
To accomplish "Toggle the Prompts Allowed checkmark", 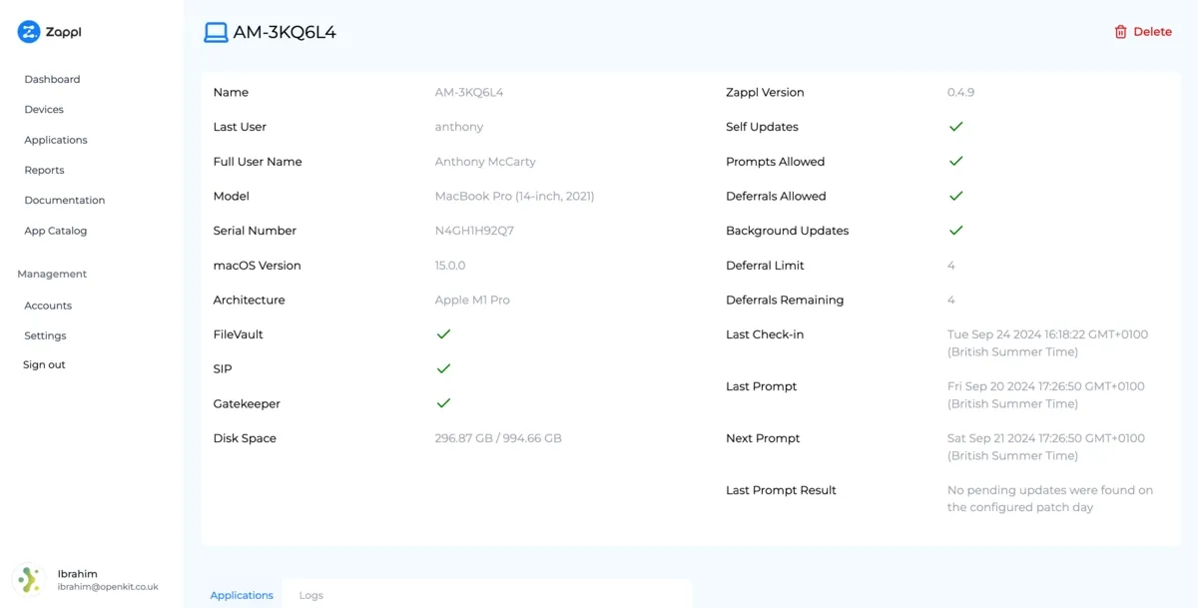I will coord(955,161).
